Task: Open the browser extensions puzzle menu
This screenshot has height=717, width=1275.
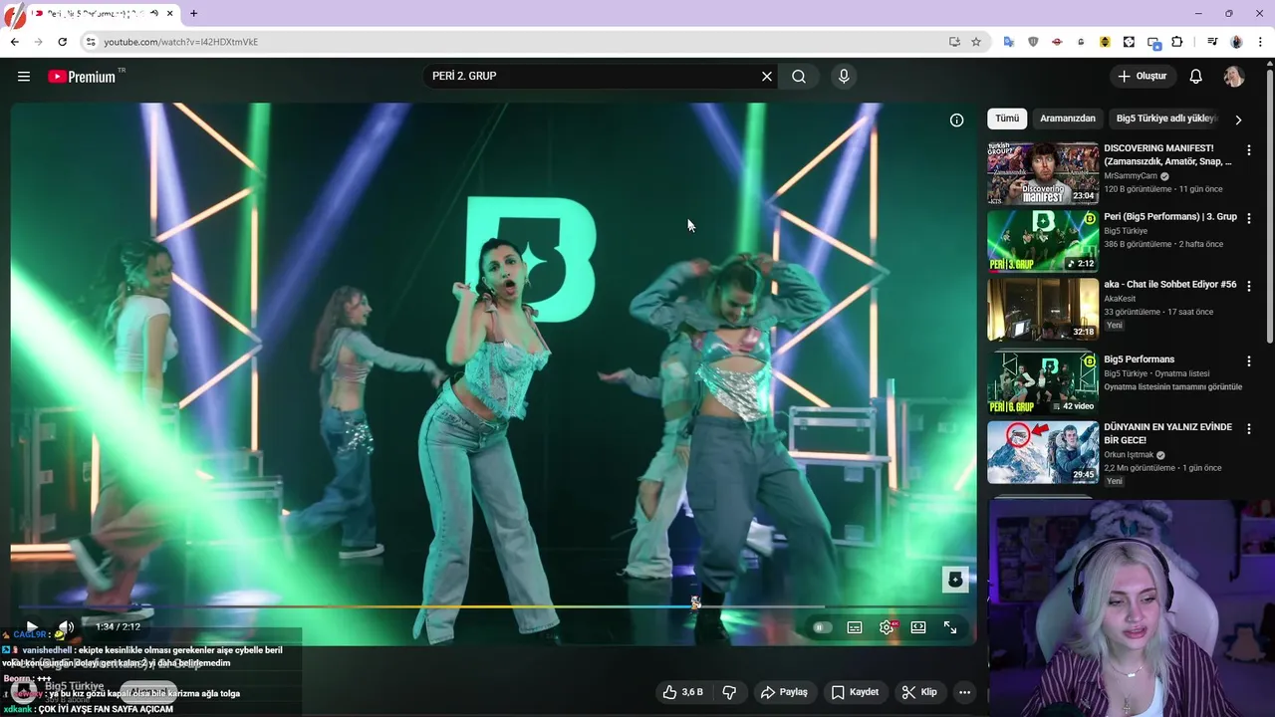Action: [x=1177, y=42]
